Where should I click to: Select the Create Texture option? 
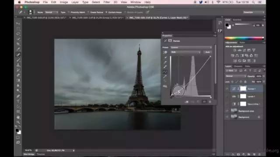point(95,12)
